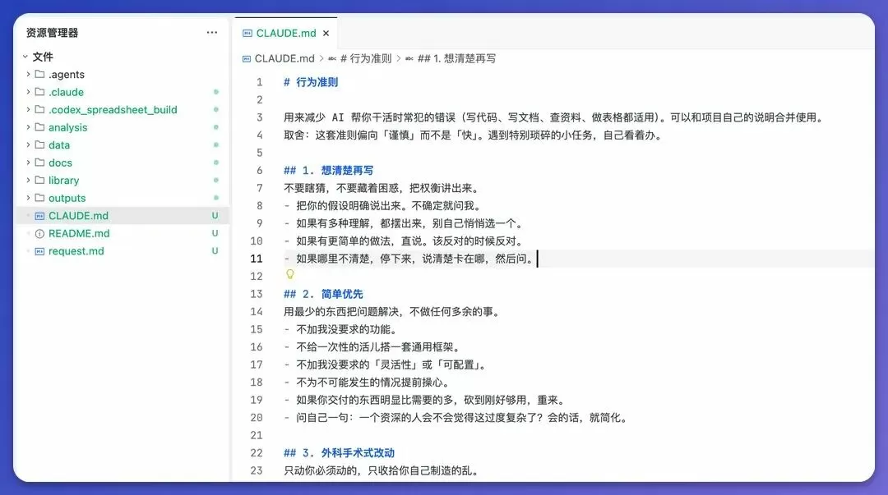Viewport: 888px width, 495px height.
Task: Click line number 11 in the gutter
Action: 257,259
